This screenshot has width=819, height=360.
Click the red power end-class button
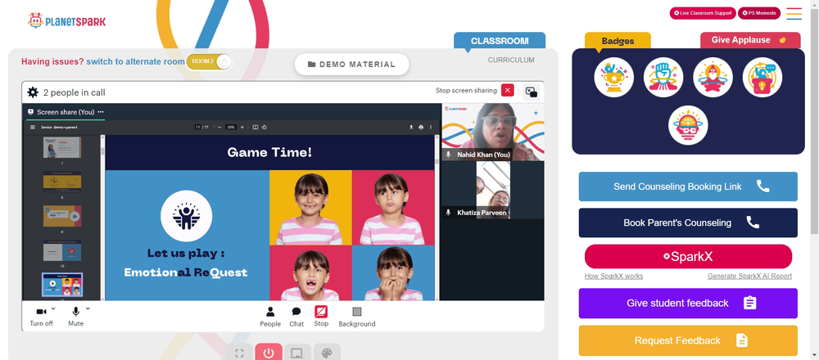(x=269, y=353)
